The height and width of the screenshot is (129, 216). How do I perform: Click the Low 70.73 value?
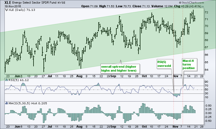(x=124, y=6)
